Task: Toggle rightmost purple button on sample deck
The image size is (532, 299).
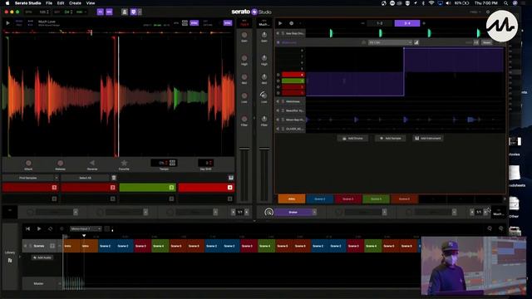Action: (x=227, y=23)
